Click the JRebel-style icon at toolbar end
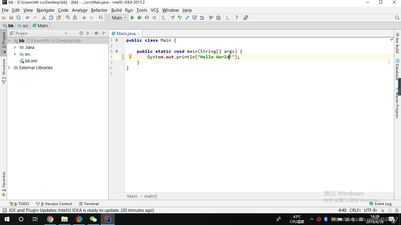The width and height of the screenshot is (401, 225). tap(246, 18)
